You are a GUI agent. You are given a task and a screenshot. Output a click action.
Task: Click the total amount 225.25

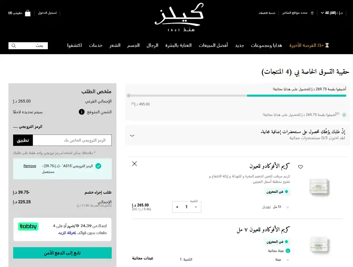[22, 202]
